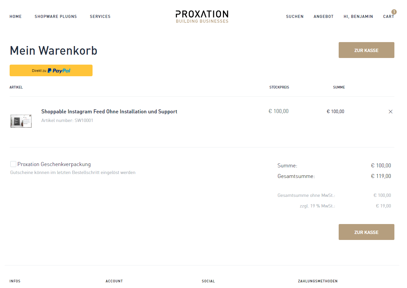407x288 pixels.
Task: Click the Proxation logo
Action: tap(202, 14)
